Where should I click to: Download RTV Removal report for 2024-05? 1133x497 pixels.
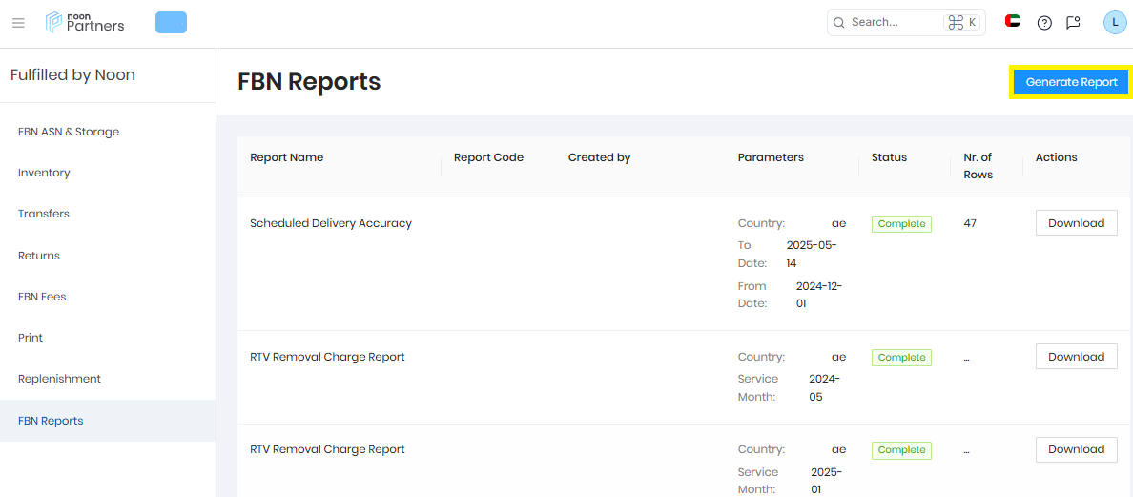tap(1076, 356)
